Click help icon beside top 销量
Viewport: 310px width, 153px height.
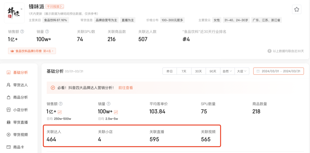click(x=47, y=32)
